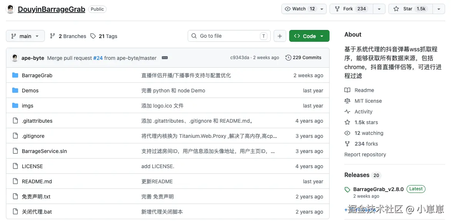Open the Fork options dropdown arrow
The image size is (451, 221).
[x=379, y=9]
